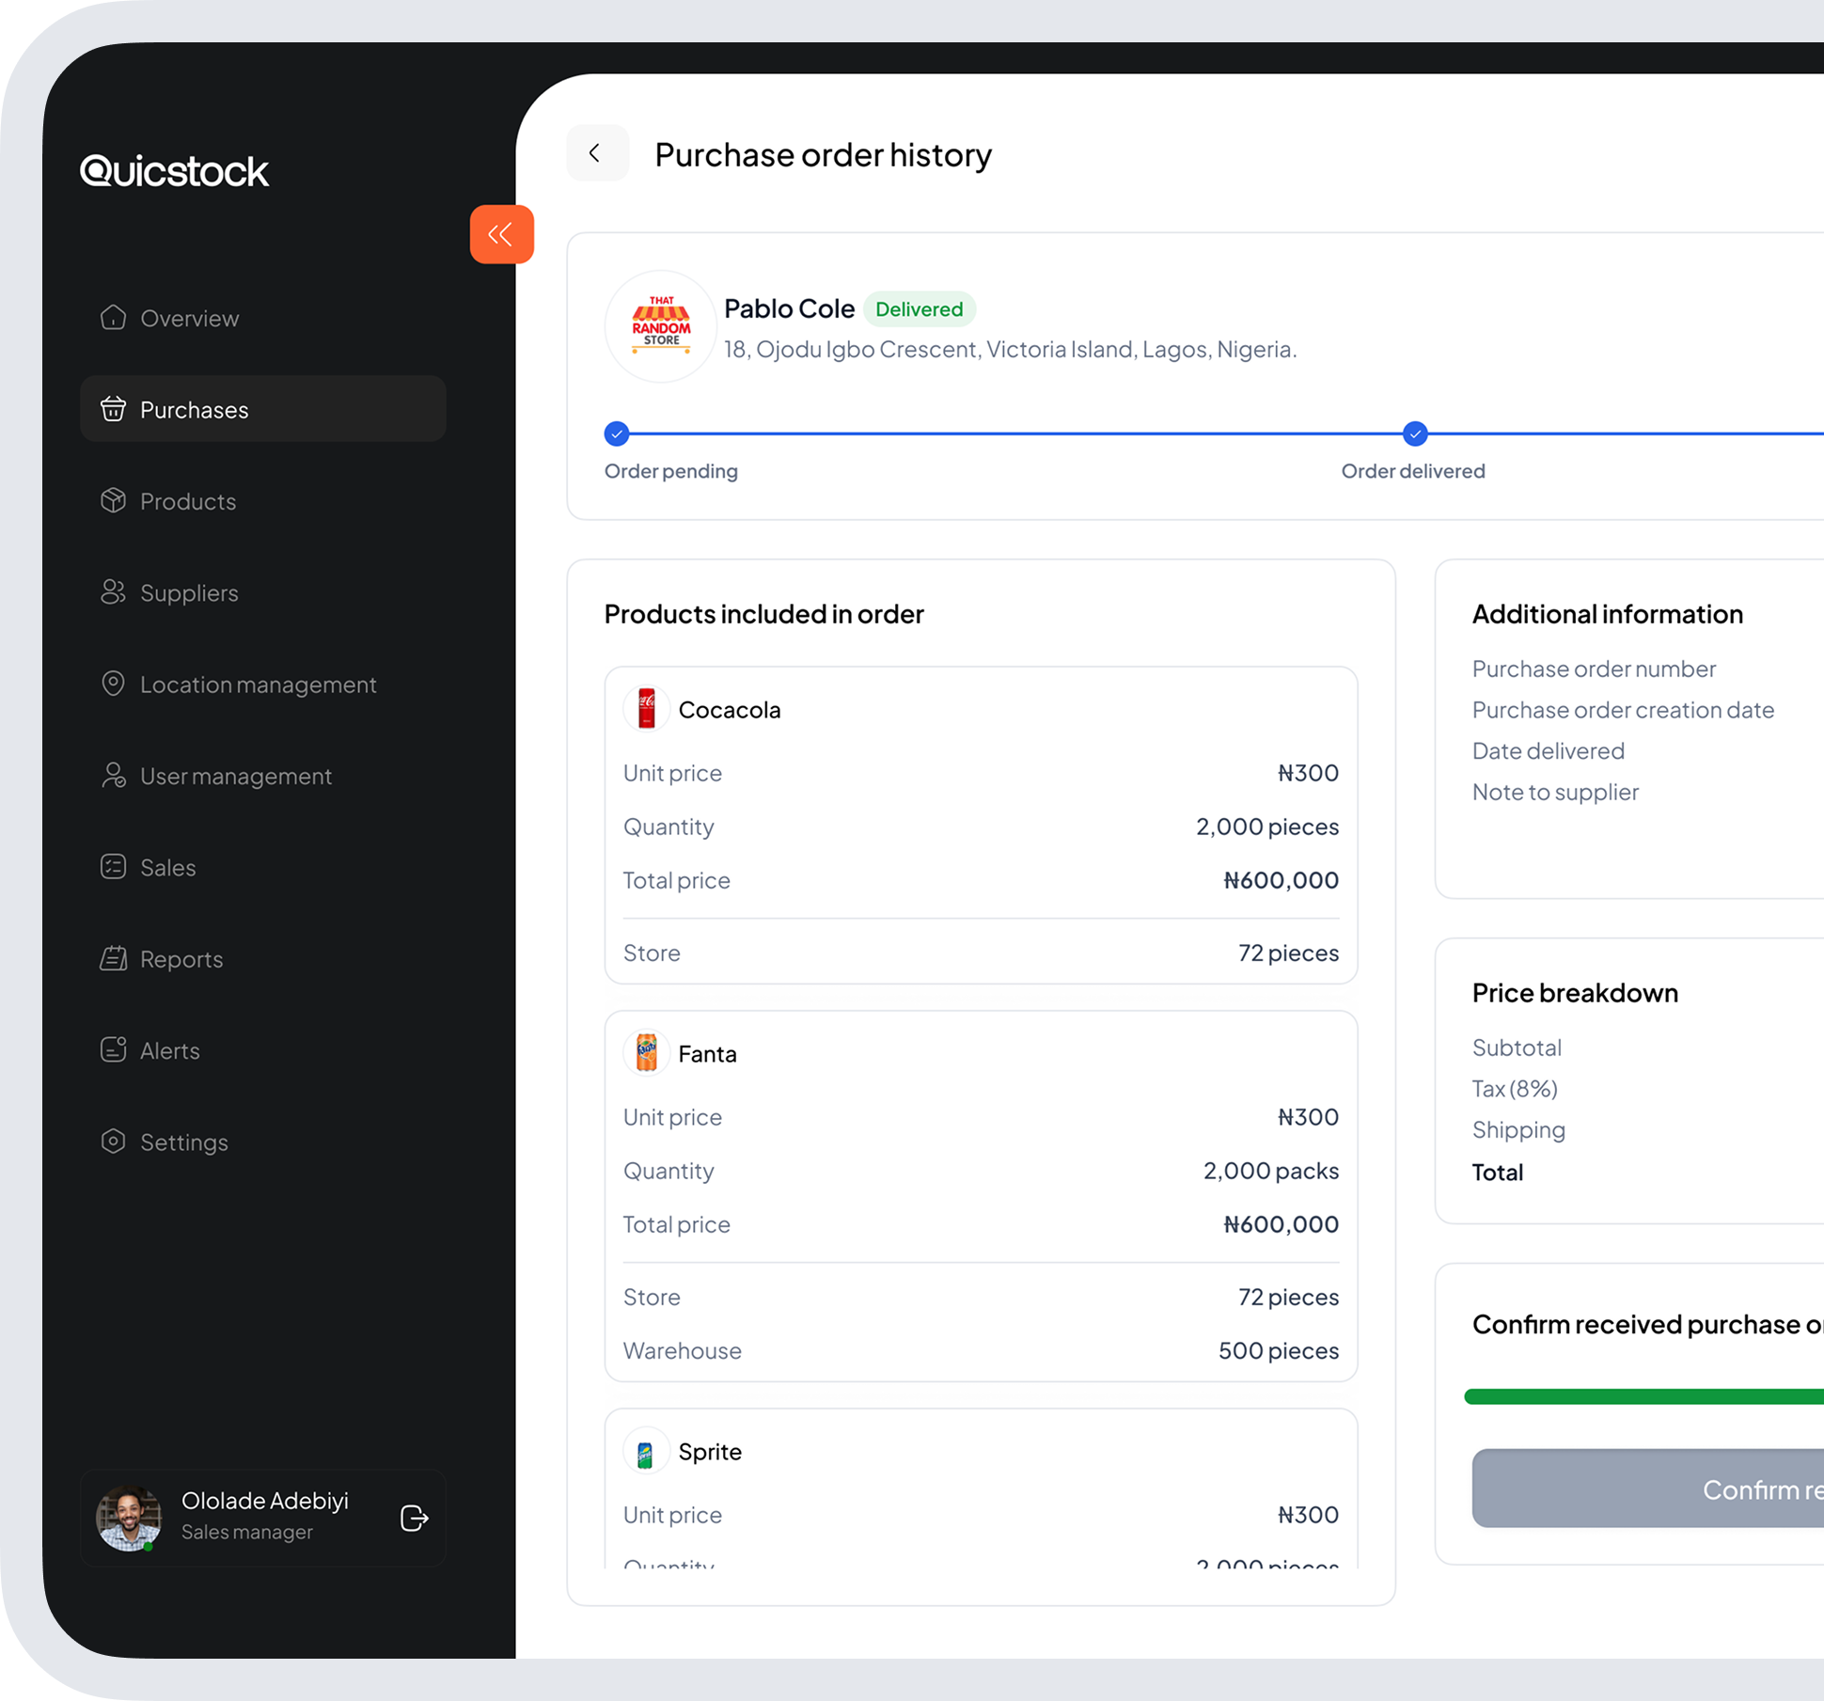Click Cocacola's Store 72 pieces value
The image size is (1824, 1701).
tap(1288, 953)
